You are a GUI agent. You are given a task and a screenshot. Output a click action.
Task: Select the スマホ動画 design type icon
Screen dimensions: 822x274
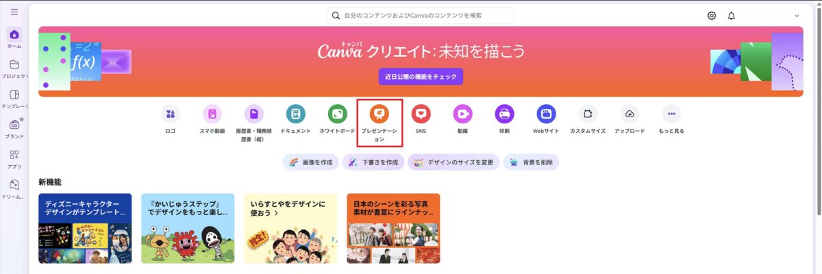tap(212, 114)
